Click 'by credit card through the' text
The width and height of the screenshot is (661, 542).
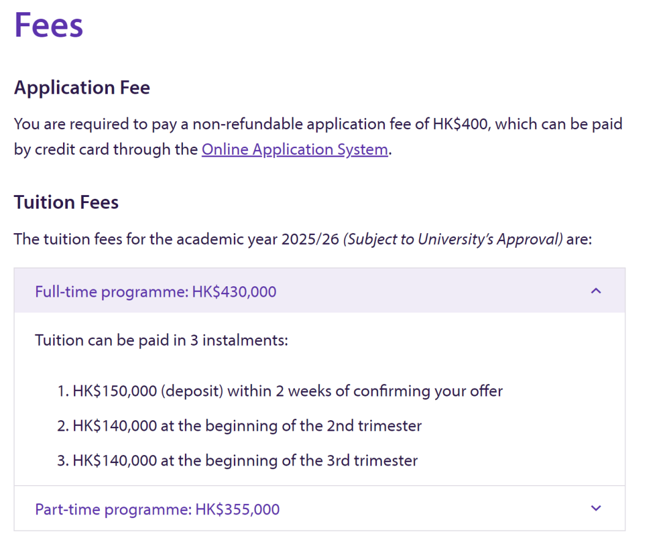(x=106, y=150)
